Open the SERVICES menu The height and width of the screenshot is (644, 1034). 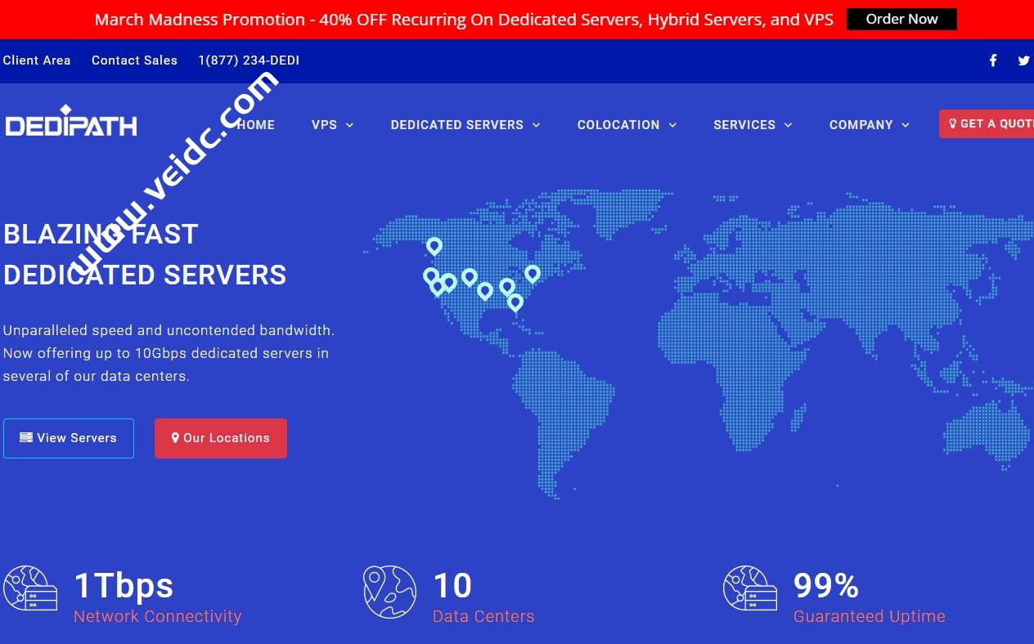point(744,125)
